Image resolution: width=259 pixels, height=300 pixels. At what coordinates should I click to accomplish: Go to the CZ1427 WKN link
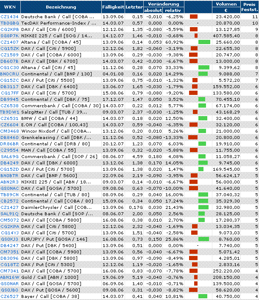[x=10, y=207]
